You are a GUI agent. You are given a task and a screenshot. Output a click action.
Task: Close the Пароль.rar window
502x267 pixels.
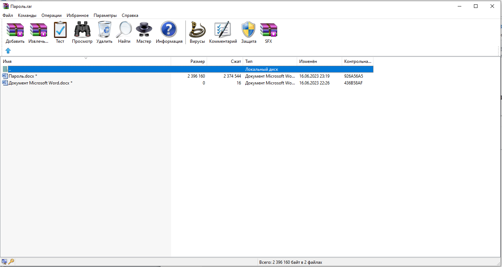tap(492, 6)
